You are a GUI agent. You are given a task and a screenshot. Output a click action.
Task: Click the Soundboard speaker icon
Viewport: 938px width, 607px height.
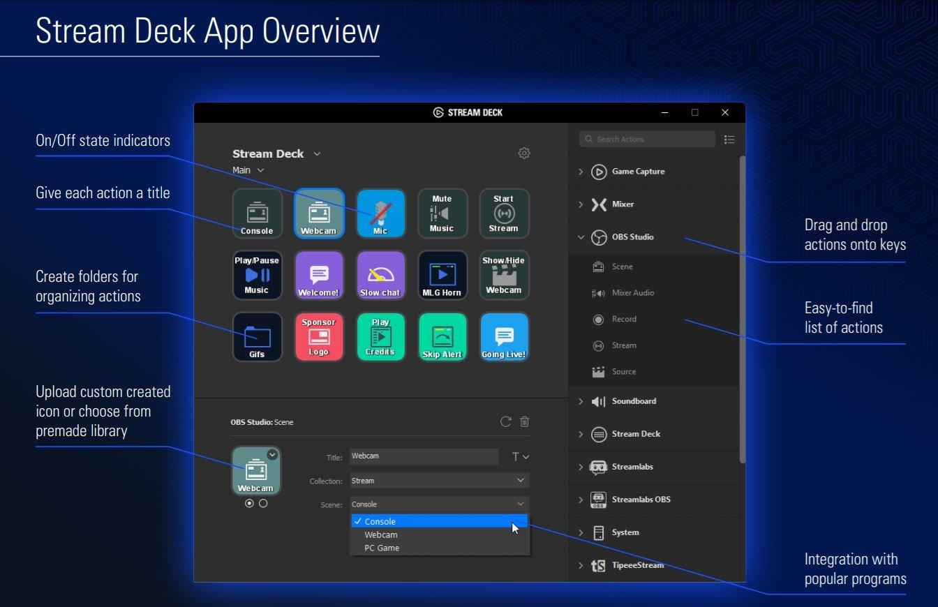(x=599, y=401)
